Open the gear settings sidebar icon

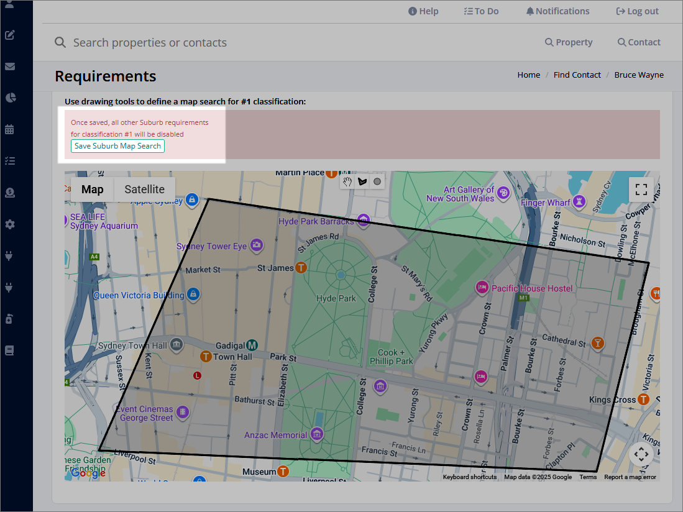pos(9,224)
